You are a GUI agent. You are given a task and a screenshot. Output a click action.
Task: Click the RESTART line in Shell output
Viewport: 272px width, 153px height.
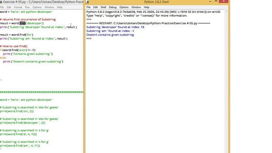pos(148,23)
